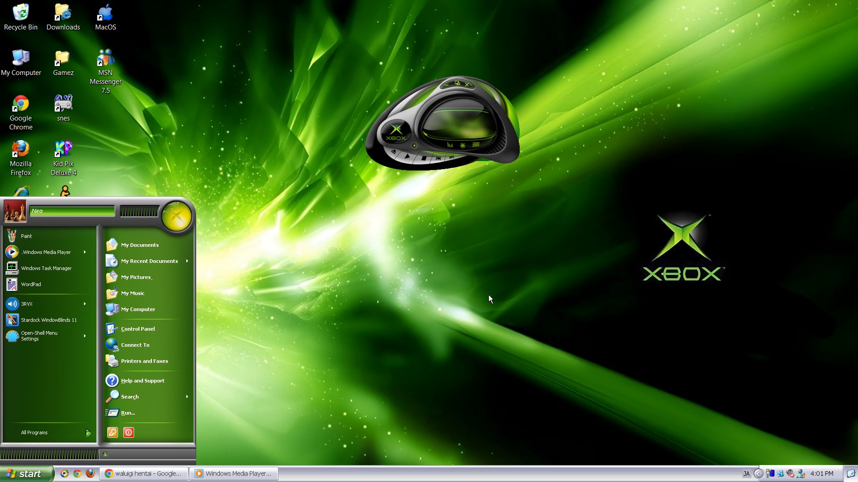
Task: Stop playback on the Xbox media player
Action: (x=424, y=158)
